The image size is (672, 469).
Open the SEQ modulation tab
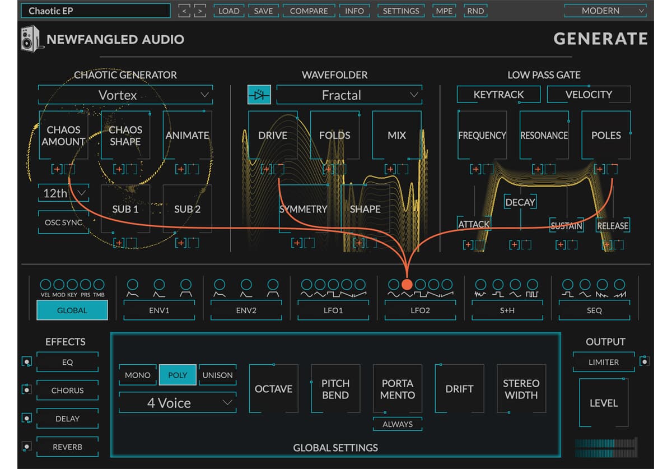point(594,310)
